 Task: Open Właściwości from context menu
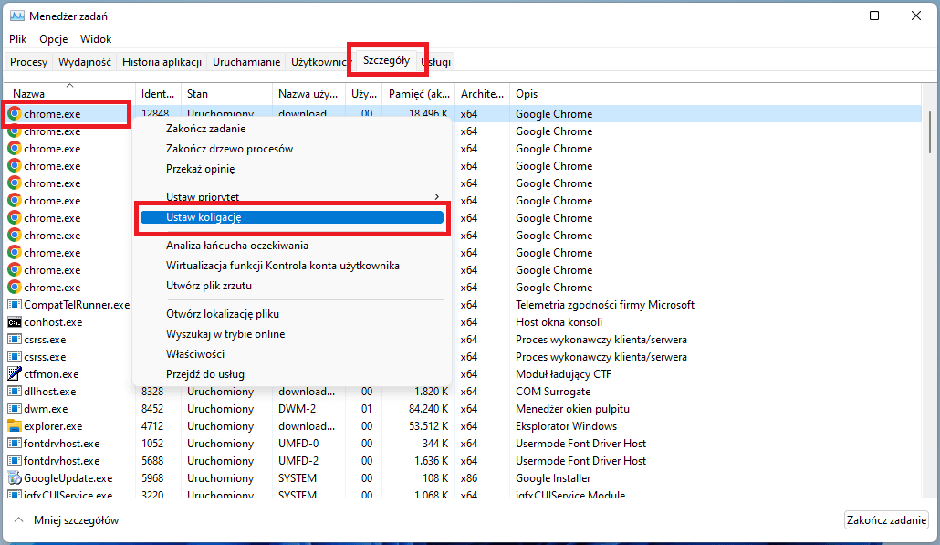[x=194, y=354]
